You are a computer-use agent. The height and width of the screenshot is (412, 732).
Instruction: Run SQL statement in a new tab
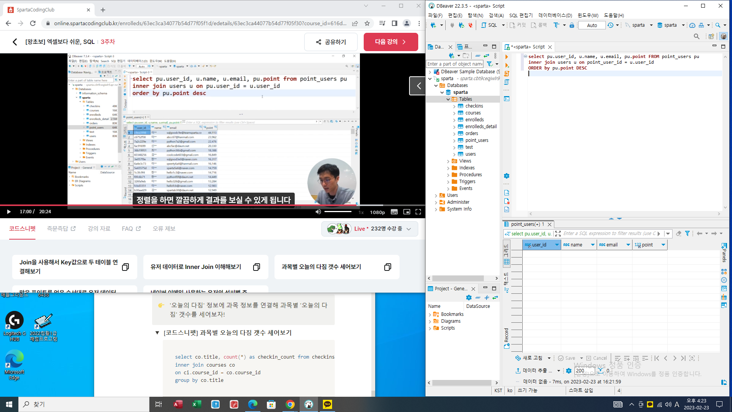click(x=507, y=65)
